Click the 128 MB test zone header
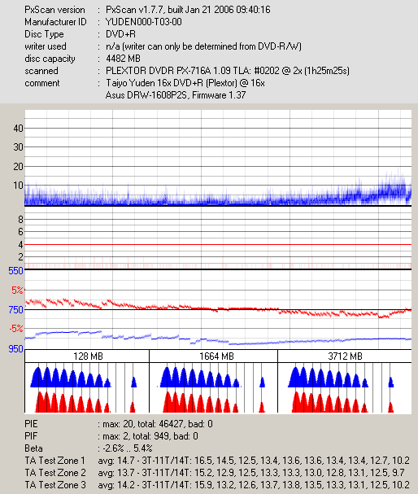Image resolution: width=418 pixels, height=494 pixels. [x=87, y=356]
